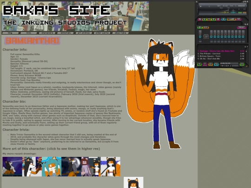Toggle repeat with pink button beside shuffle

point(238,19)
